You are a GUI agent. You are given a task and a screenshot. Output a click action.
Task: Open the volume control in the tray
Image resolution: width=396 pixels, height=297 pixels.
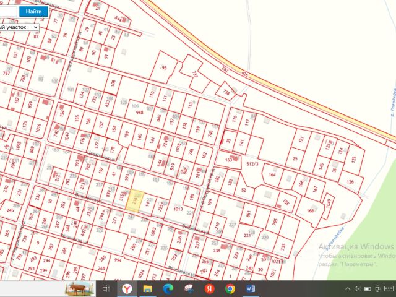pos(357,289)
